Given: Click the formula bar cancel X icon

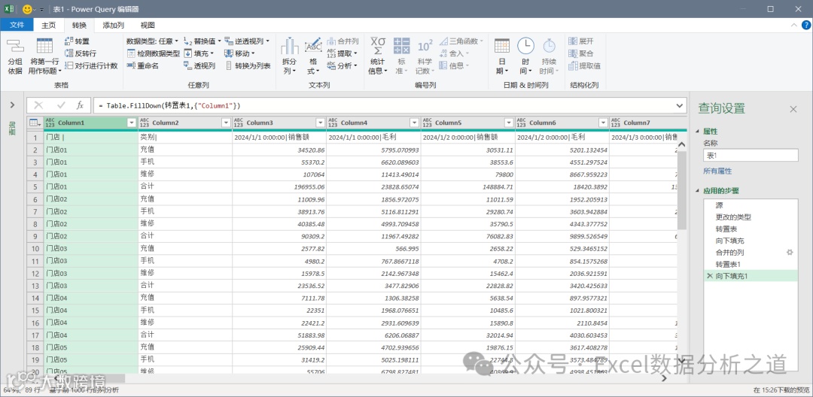Looking at the screenshot, I should point(38,105).
